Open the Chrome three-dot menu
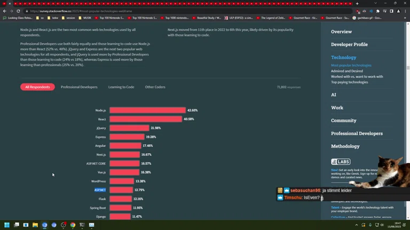 tap(405, 11)
